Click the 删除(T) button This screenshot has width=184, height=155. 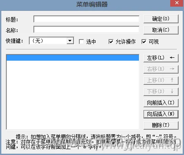161,125
